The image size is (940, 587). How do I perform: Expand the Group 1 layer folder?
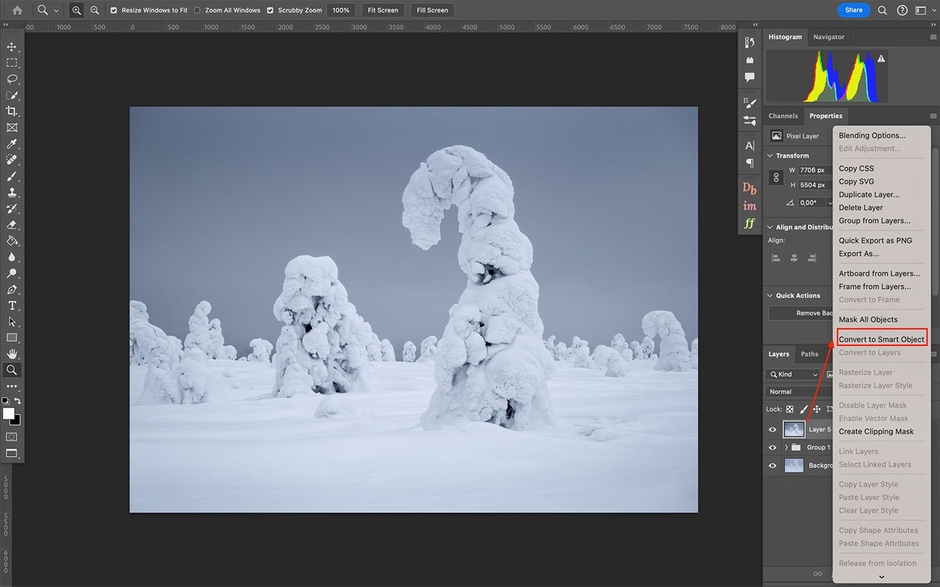point(786,448)
